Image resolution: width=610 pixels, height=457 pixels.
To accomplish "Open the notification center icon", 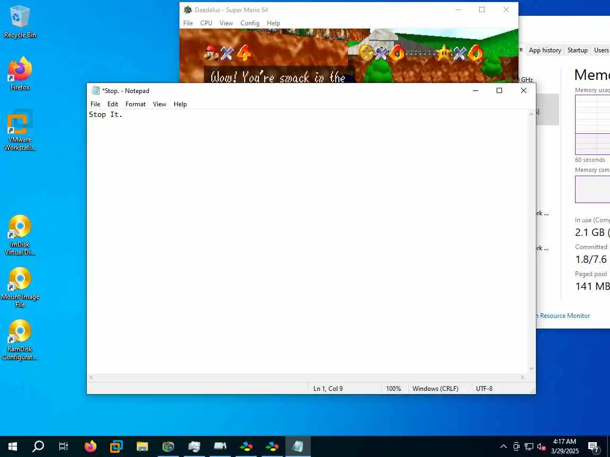I will pyautogui.click(x=593, y=447).
